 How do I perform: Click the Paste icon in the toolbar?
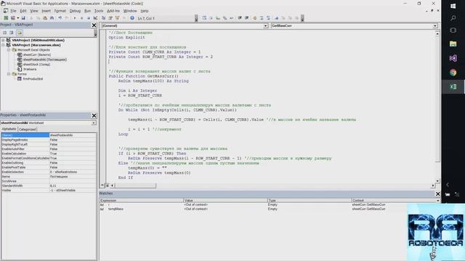(x=45, y=18)
